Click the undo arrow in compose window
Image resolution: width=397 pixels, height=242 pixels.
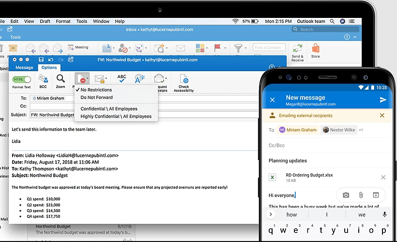click(x=51, y=60)
